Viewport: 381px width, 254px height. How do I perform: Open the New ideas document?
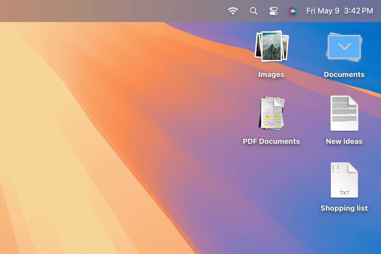[344, 113]
